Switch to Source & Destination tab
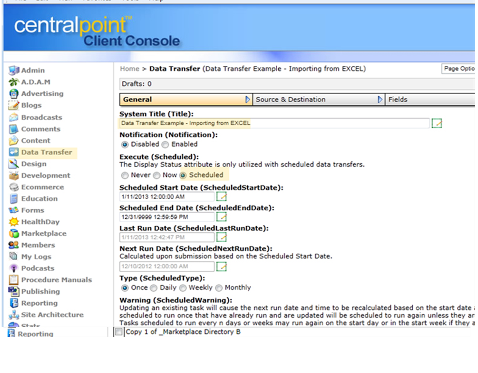The width and height of the screenshot is (478, 373). (x=318, y=100)
